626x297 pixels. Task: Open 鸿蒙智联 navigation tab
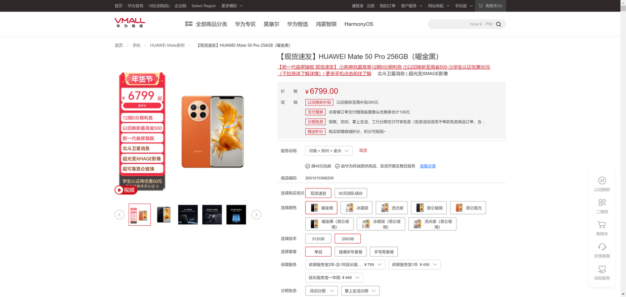[326, 24]
